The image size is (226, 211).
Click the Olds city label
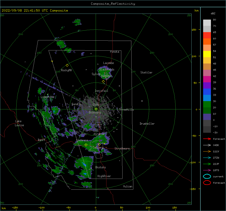click(x=96, y=105)
